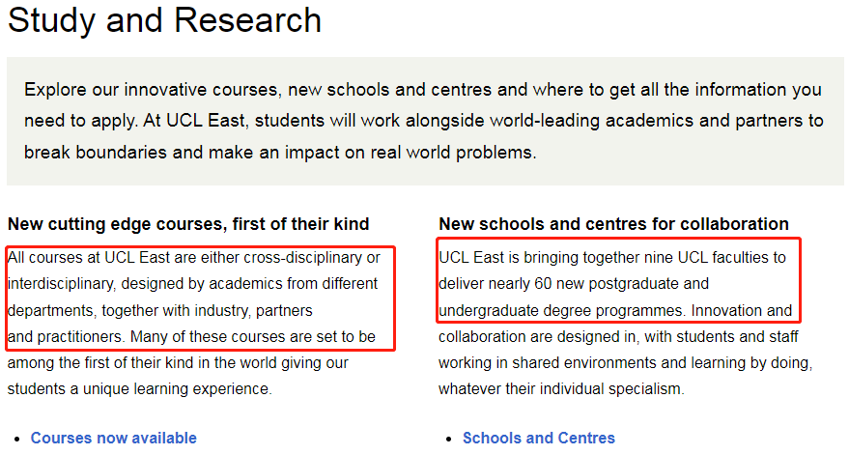Click the text whatever their individual specialism
The image size is (849, 455).
[x=561, y=389]
